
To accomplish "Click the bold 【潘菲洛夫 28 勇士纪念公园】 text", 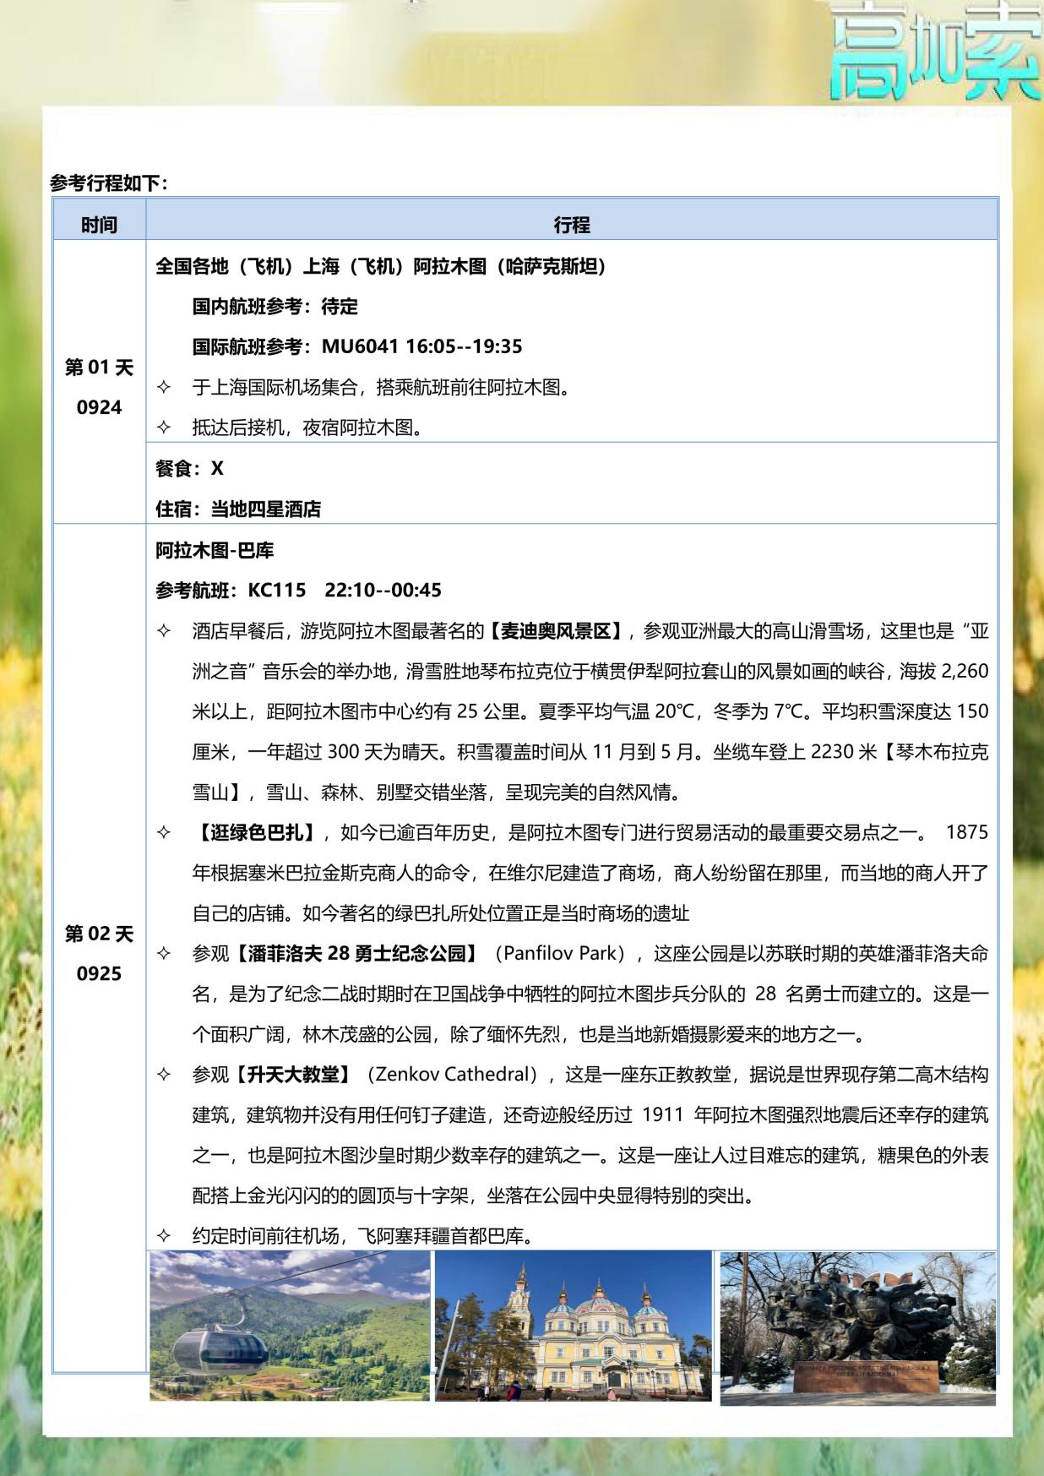I will pos(356,954).
